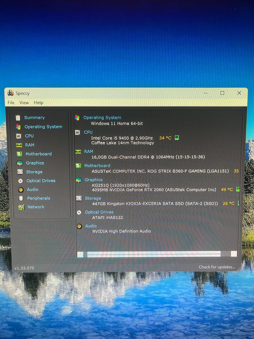Maximize the Speccy window
The image size is (254, 339).
(x=222, y=93)
